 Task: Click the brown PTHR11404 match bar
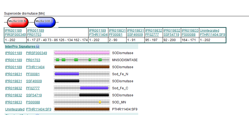(x=82, y=67)
